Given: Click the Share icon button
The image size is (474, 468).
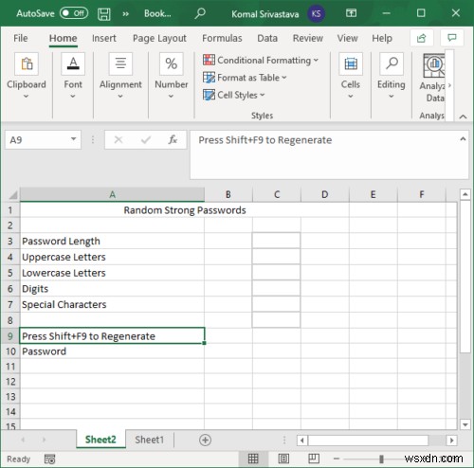Looking at the screenshot, I should (422, 38).
